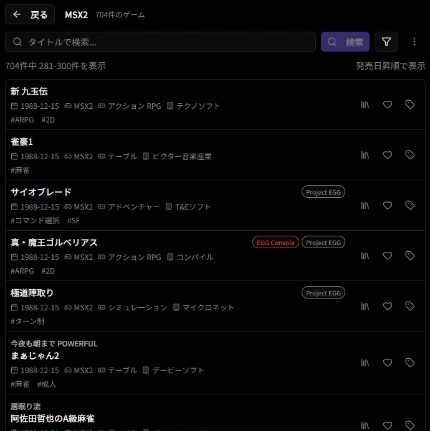The image size is (430, 431).
Task: Click EGG Console badge on 真・魔王ゴルベリアス
Action: (275, 243)
